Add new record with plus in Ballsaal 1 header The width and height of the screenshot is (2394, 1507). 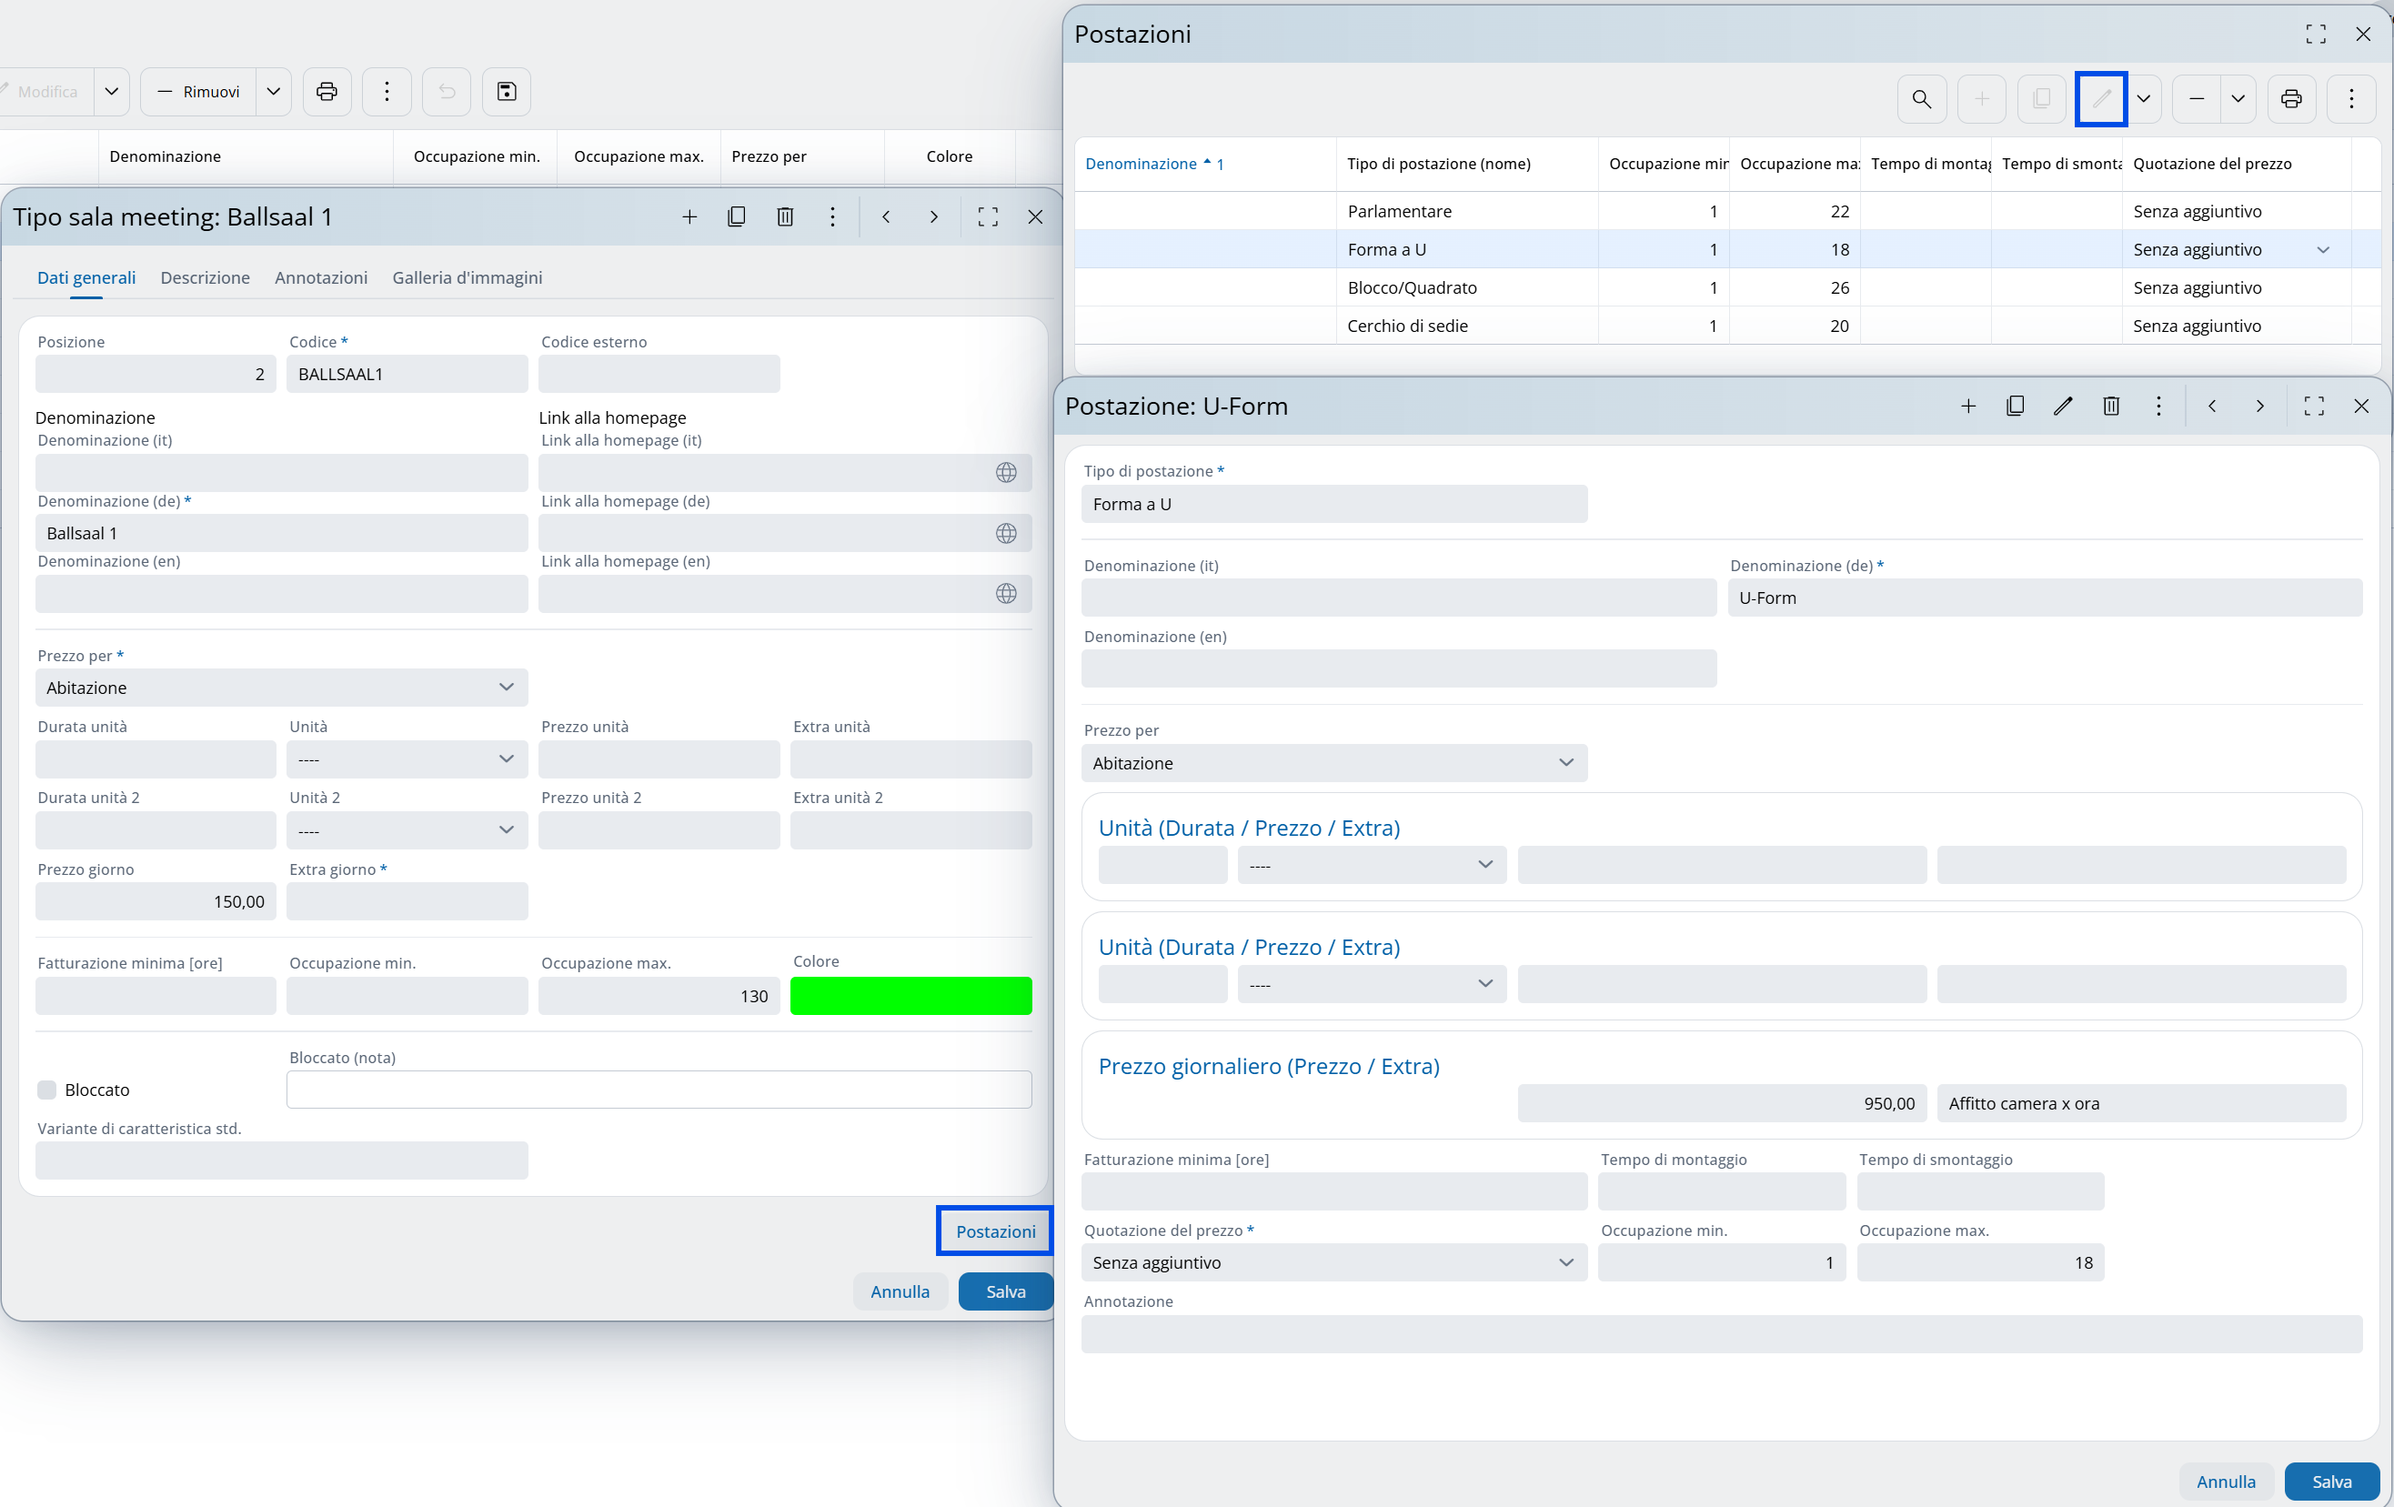click(x=689, y=216)
